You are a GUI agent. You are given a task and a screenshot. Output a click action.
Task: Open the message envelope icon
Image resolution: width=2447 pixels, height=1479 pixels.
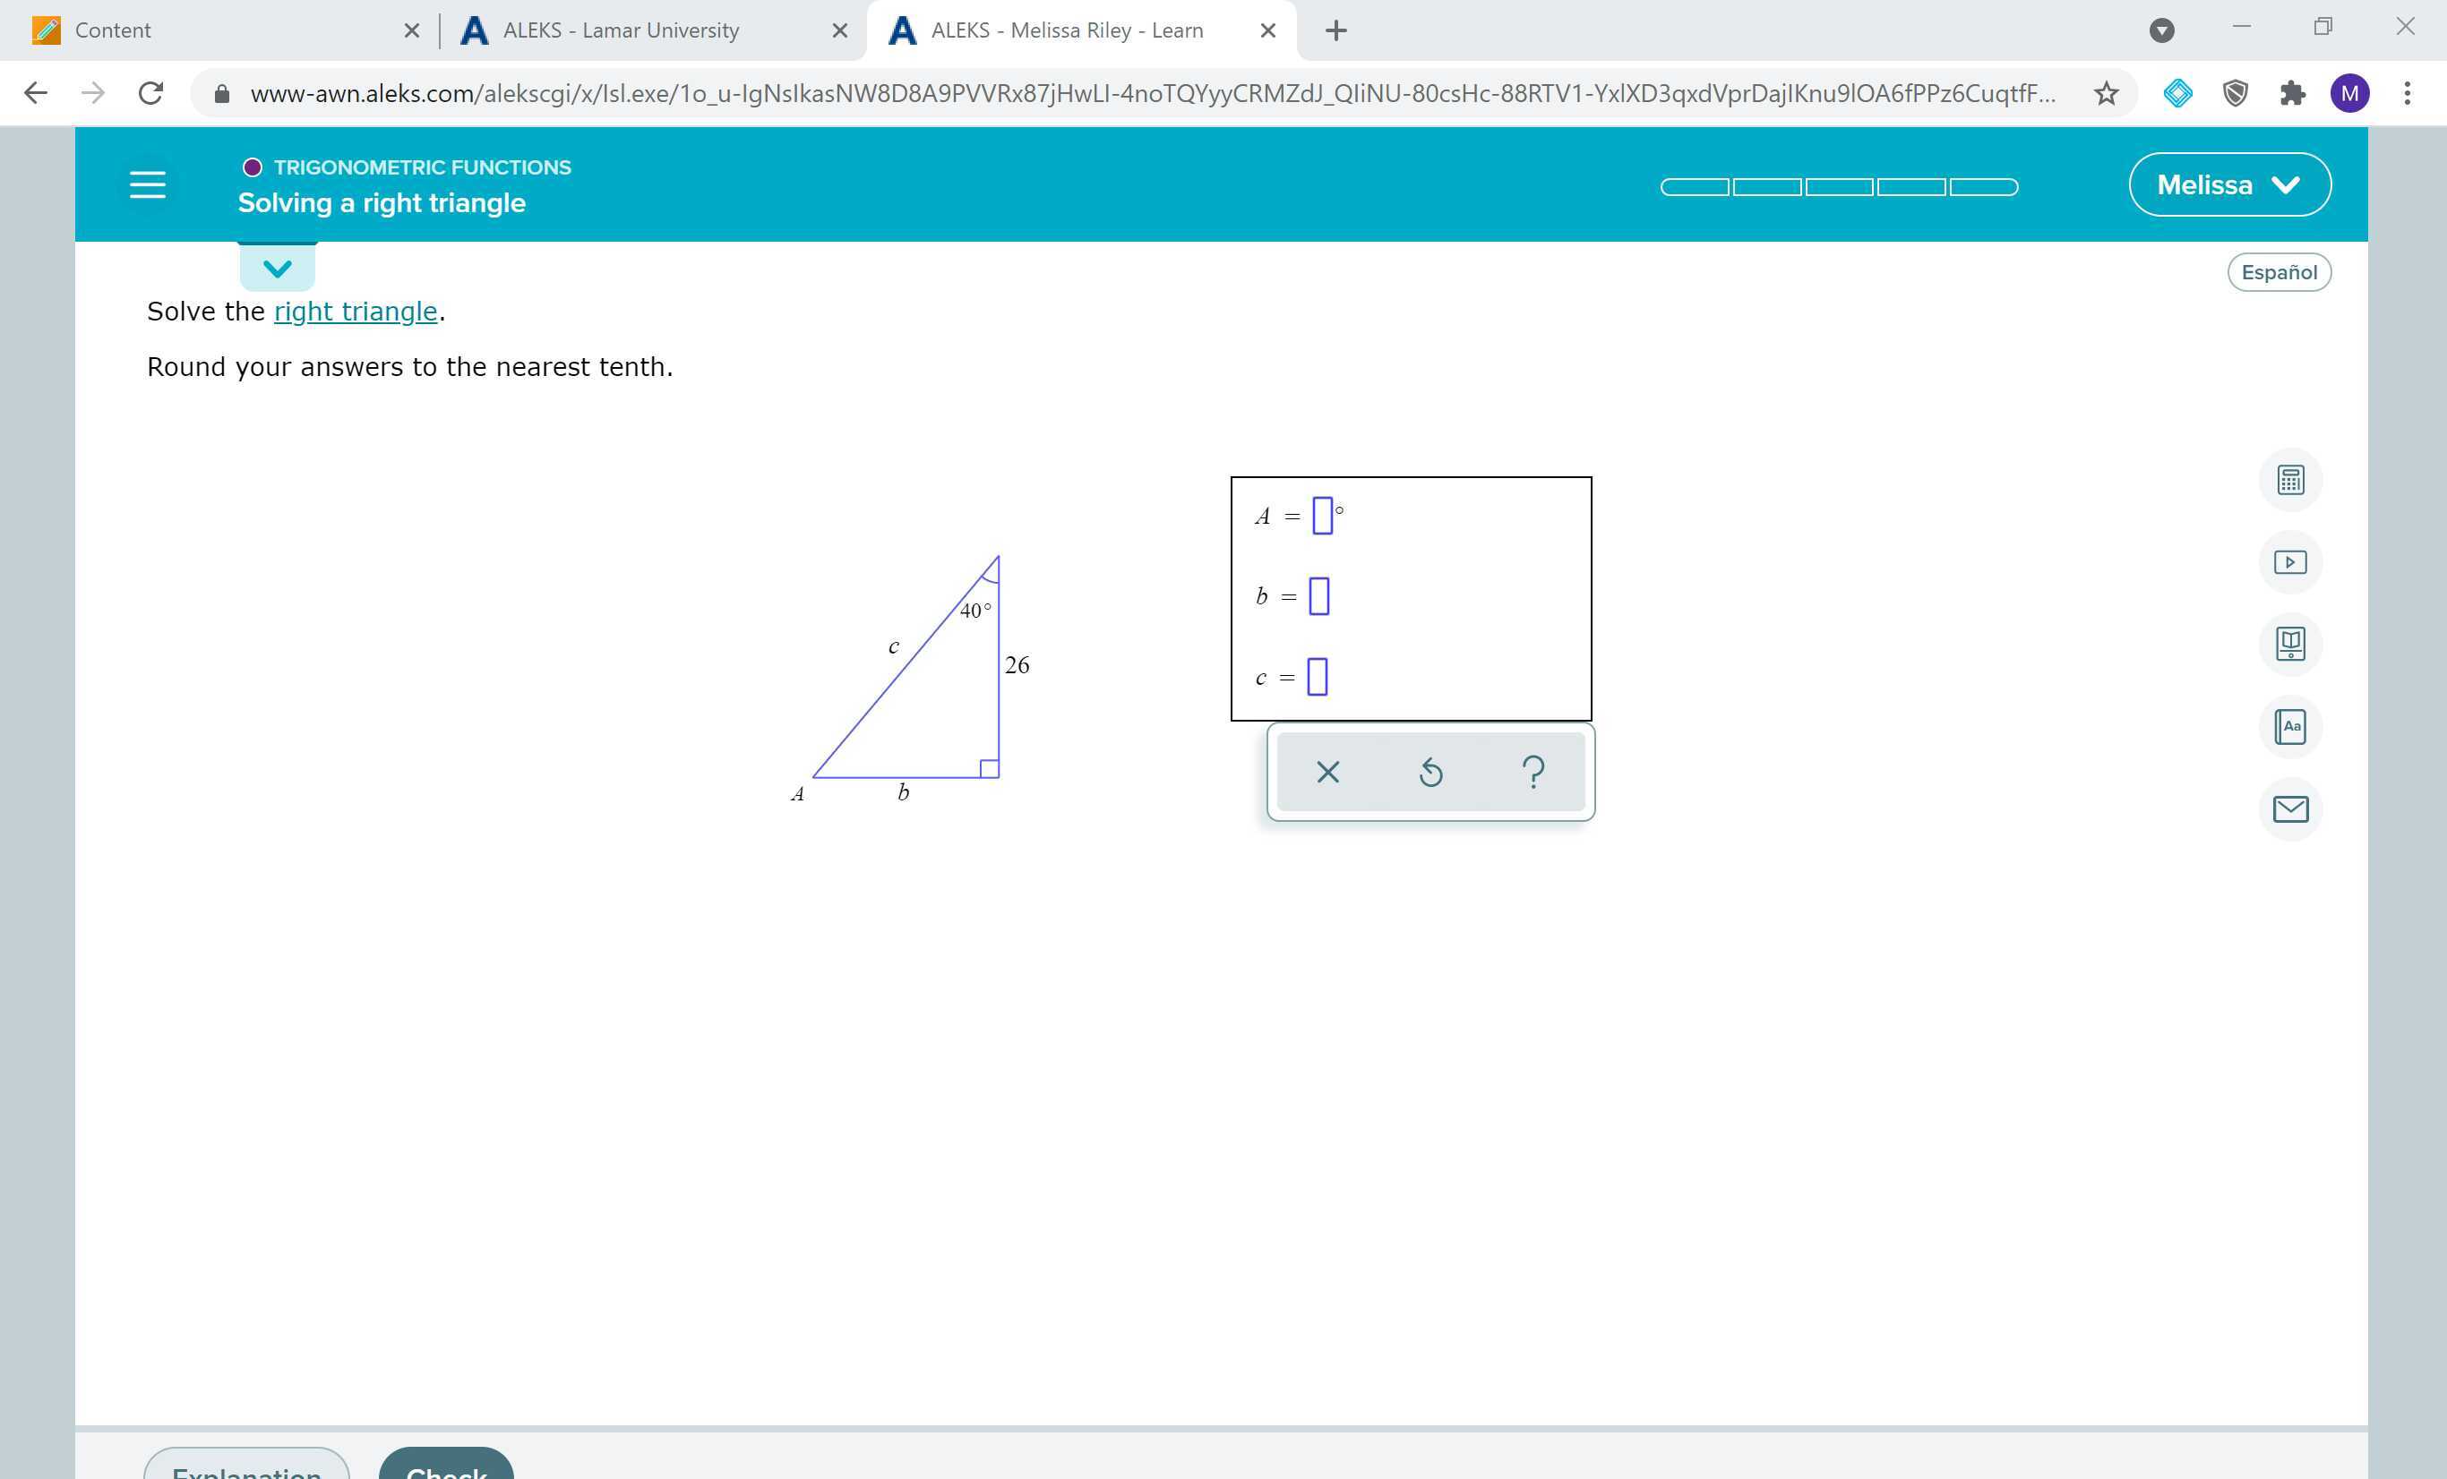pos(2291,809)
